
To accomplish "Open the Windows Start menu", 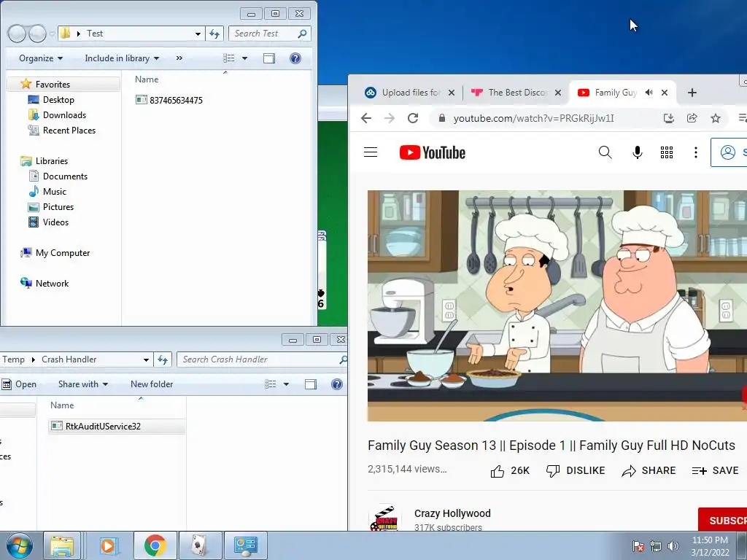I will click(19, 545).
